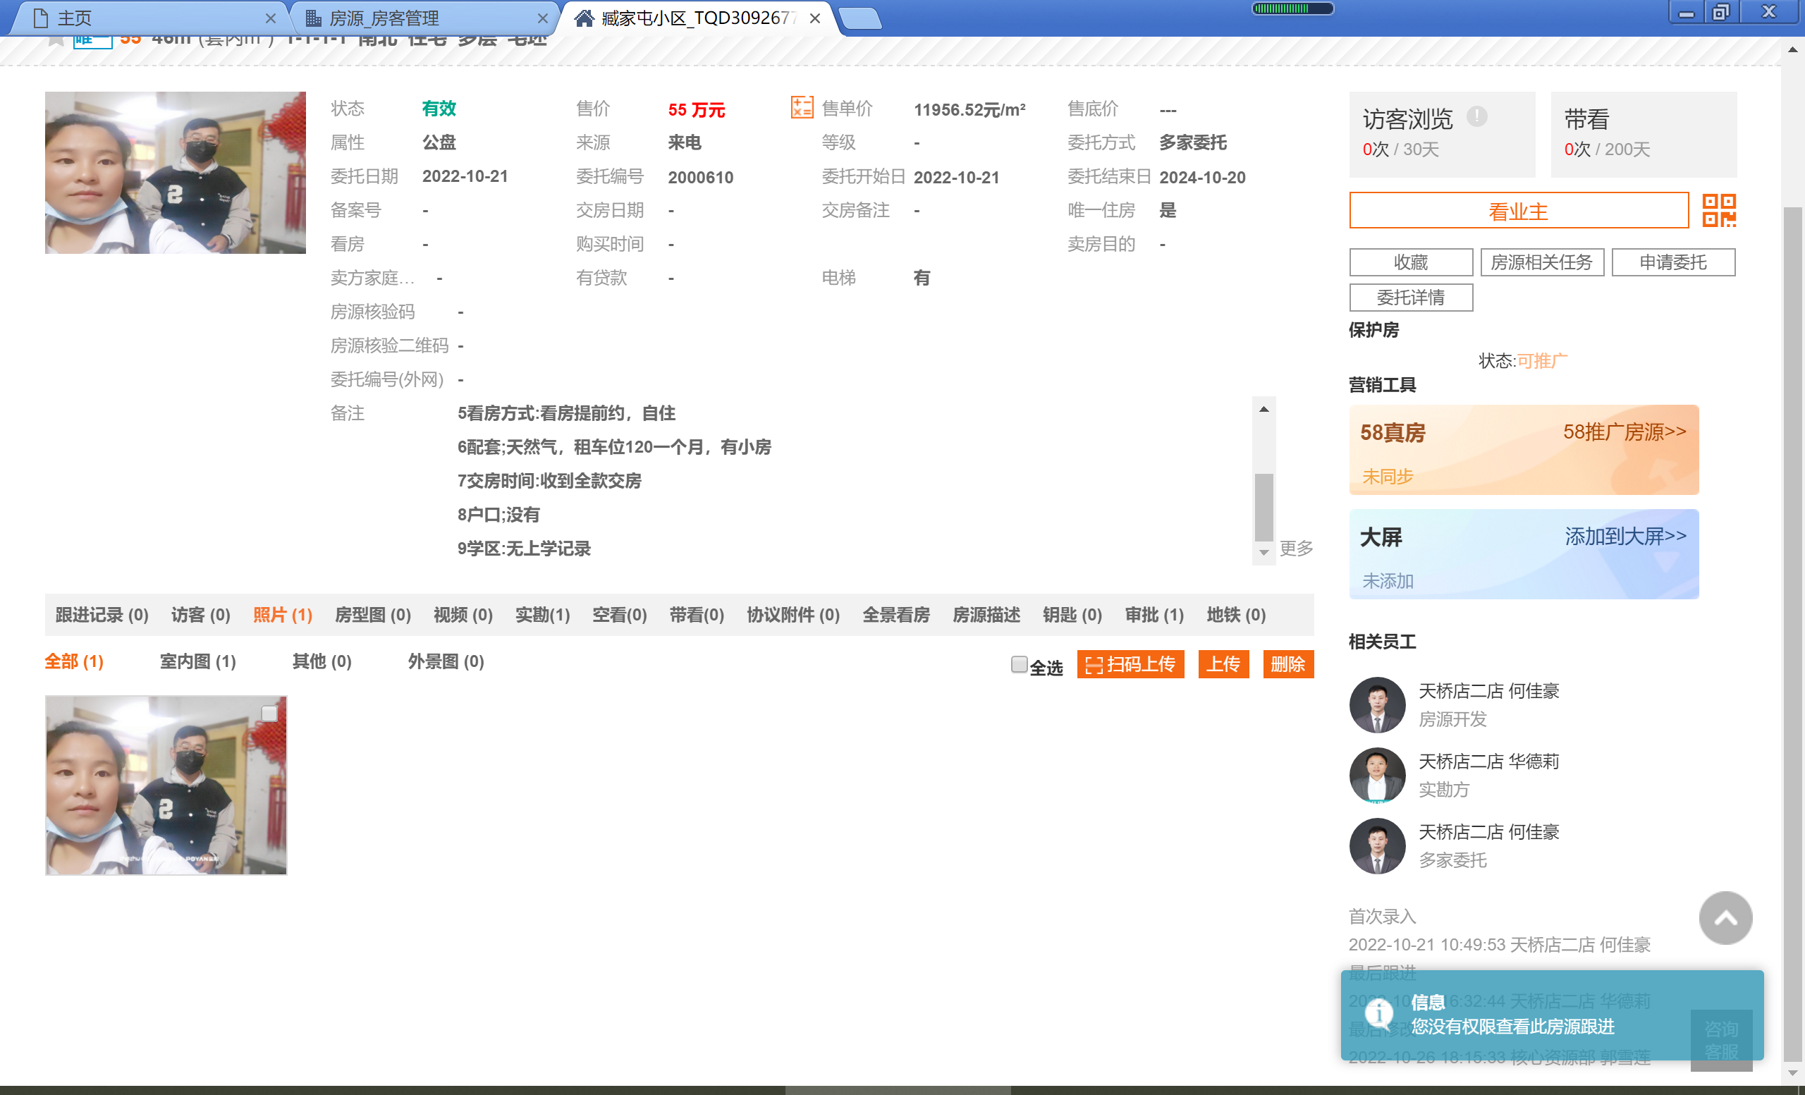Viewport: 1805px width, 1095px height.
Task: Click 何佳豪 avatar for 房源开发
Action: coord(1377,704)
